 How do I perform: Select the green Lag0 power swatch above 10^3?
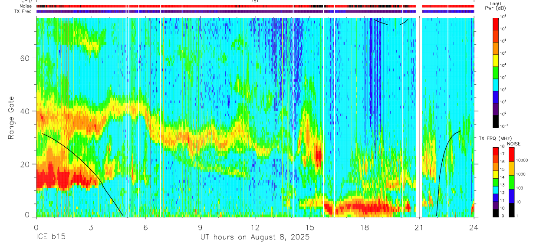tap(496, 72)
